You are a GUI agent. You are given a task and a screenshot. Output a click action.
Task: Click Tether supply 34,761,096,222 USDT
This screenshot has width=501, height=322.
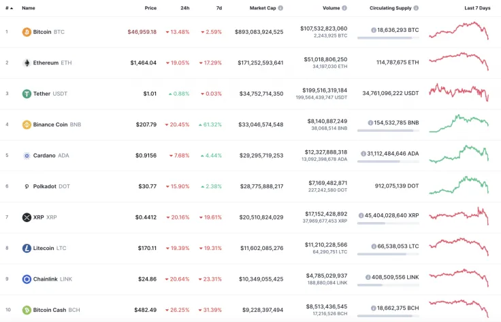(391, 94)
